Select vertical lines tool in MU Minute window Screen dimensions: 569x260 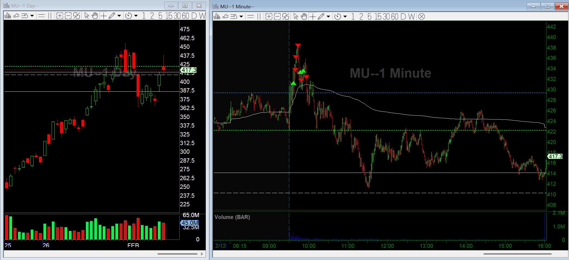(x=259, y=17)
